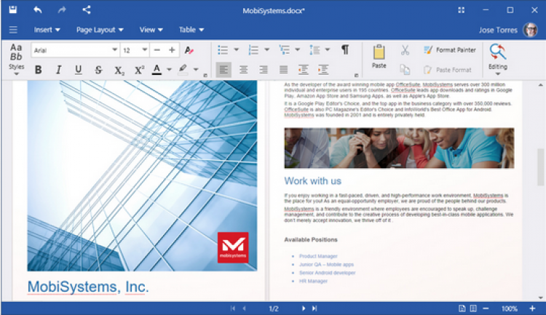The image size is (546, 315).
Task: Increase paragraph indent
Action: tap(323, 70)
